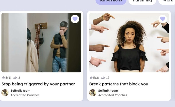
Task: Open Selftalk team name on second card
Action: click(108, 91)
